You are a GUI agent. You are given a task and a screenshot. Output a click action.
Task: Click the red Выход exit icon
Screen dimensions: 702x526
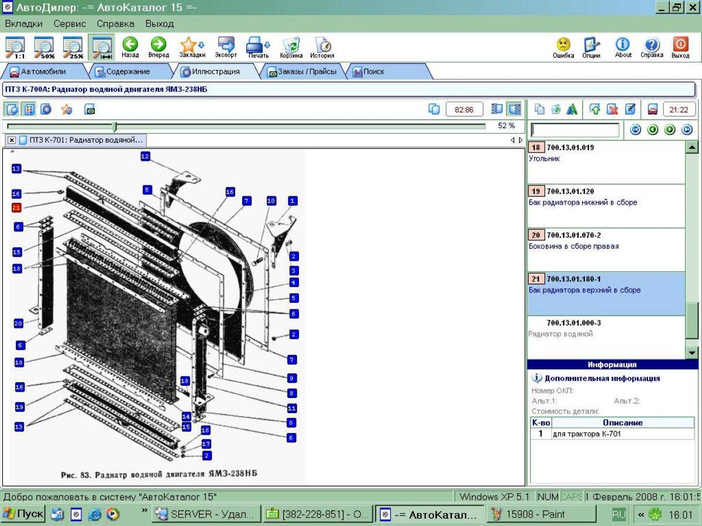pos(680,47)
